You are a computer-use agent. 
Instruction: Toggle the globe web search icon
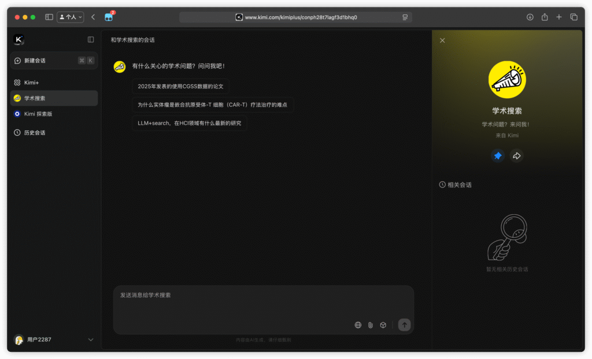pyautogui.click(x=358, y=325)
